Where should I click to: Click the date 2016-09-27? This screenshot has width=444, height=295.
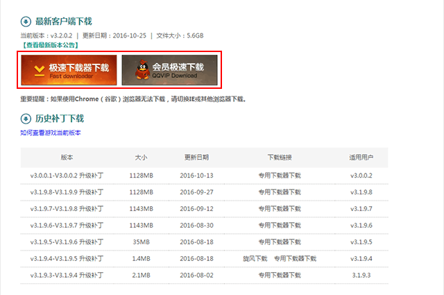point(196,192)
